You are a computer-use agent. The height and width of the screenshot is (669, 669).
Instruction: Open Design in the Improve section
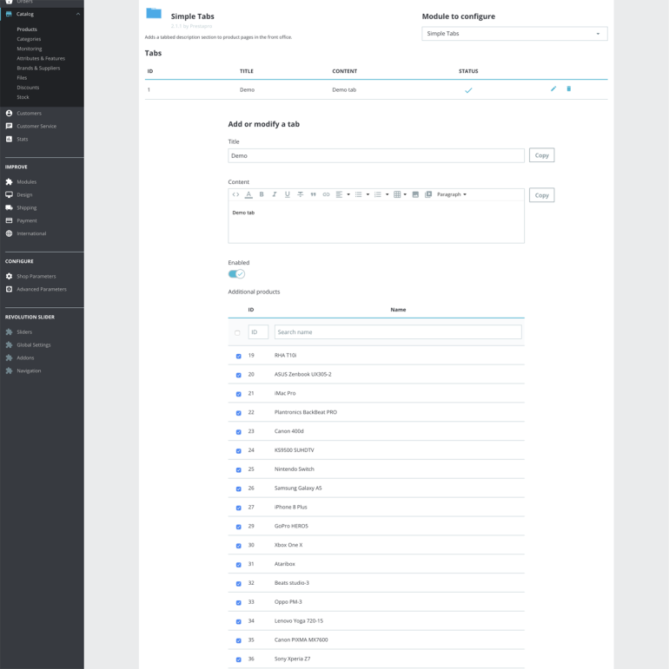click(x=24, y=195)
